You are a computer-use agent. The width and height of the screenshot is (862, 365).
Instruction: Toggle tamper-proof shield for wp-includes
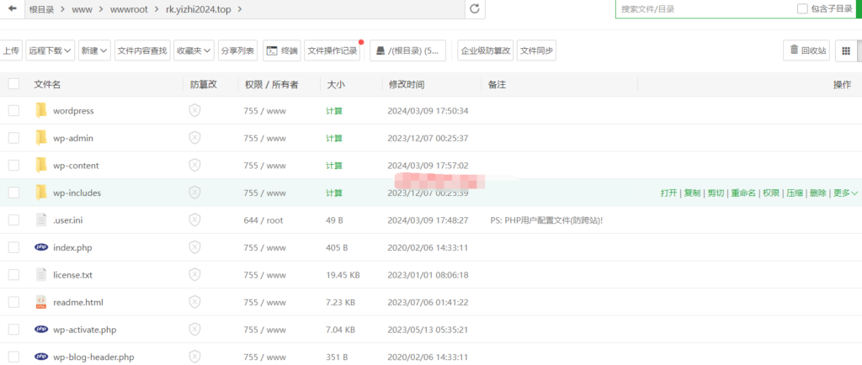[x=194, y=193]
